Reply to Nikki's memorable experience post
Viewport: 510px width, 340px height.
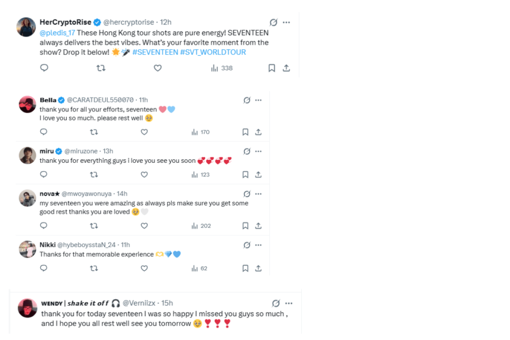click(x=43, y=268)
